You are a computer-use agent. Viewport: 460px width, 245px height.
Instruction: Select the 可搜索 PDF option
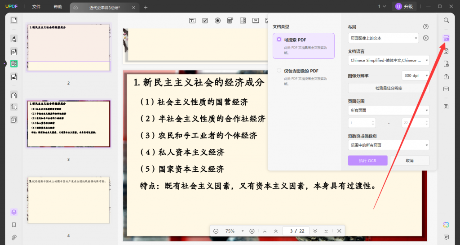tap(304, 46)
